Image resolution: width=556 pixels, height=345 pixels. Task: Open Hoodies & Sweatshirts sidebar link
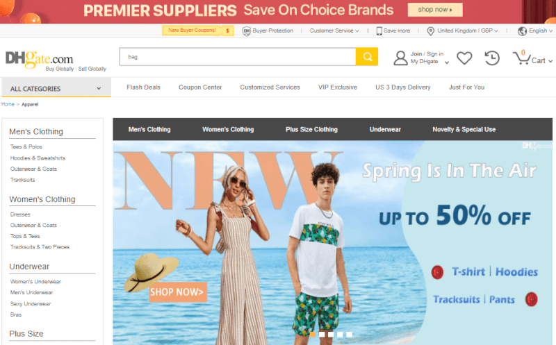click(x=38, y=158)
